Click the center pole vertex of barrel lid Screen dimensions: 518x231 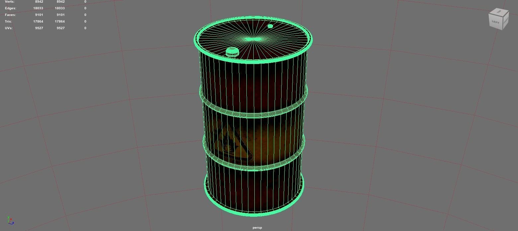point(254,40)
